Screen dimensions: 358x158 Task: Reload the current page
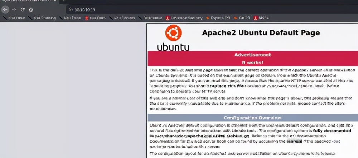[x=22, y=10]
